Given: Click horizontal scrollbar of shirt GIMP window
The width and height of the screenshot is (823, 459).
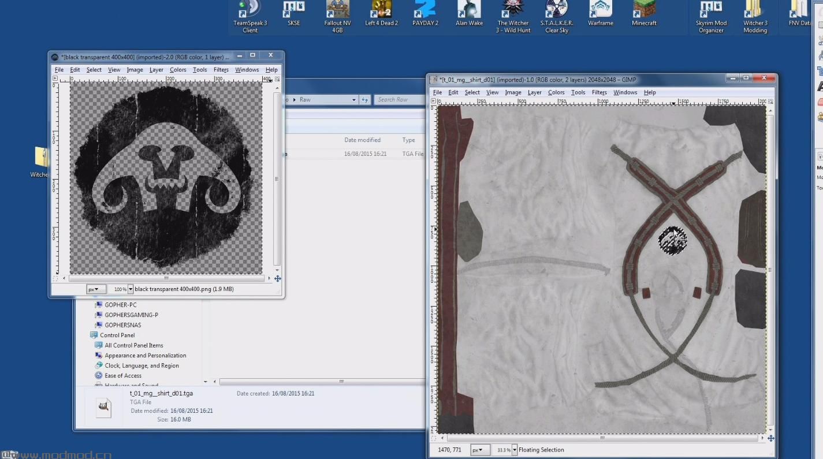Looking at the screenshot, I should [602, 438].
